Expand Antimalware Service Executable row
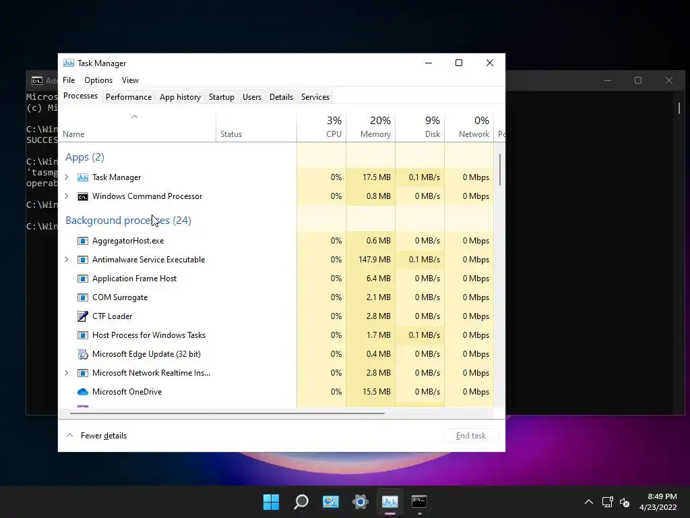The image size is (690, 518). [x=67, y=260]
